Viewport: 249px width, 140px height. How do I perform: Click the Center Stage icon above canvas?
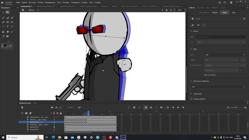click(x=163, y=10)
